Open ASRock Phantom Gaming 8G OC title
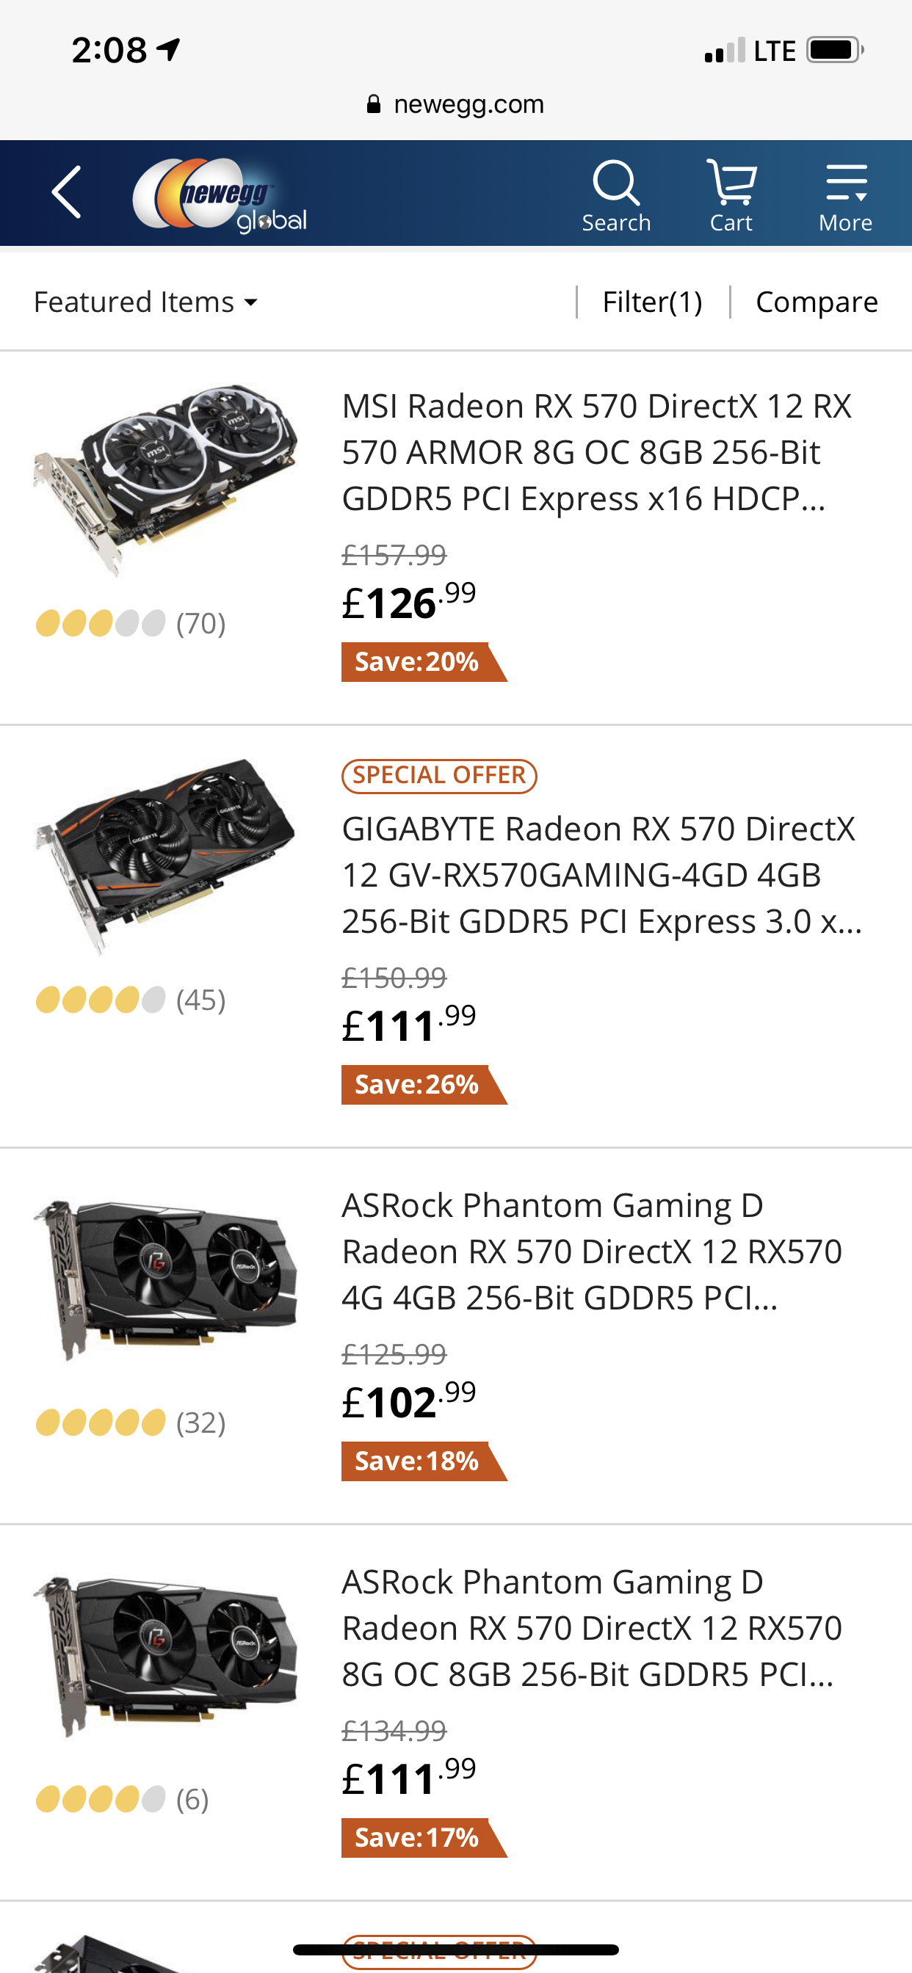 pos(592,1627)
